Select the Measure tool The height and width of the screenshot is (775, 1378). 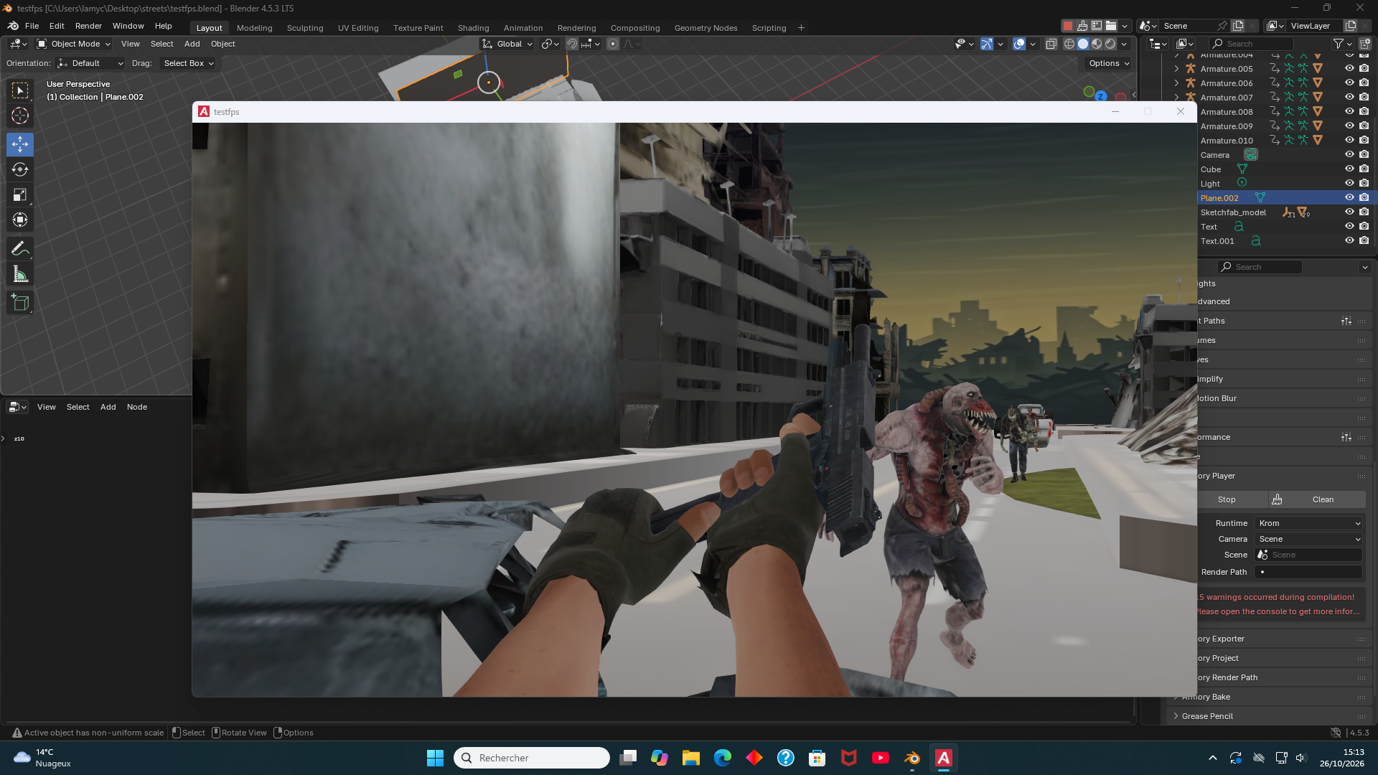point(20,274)
